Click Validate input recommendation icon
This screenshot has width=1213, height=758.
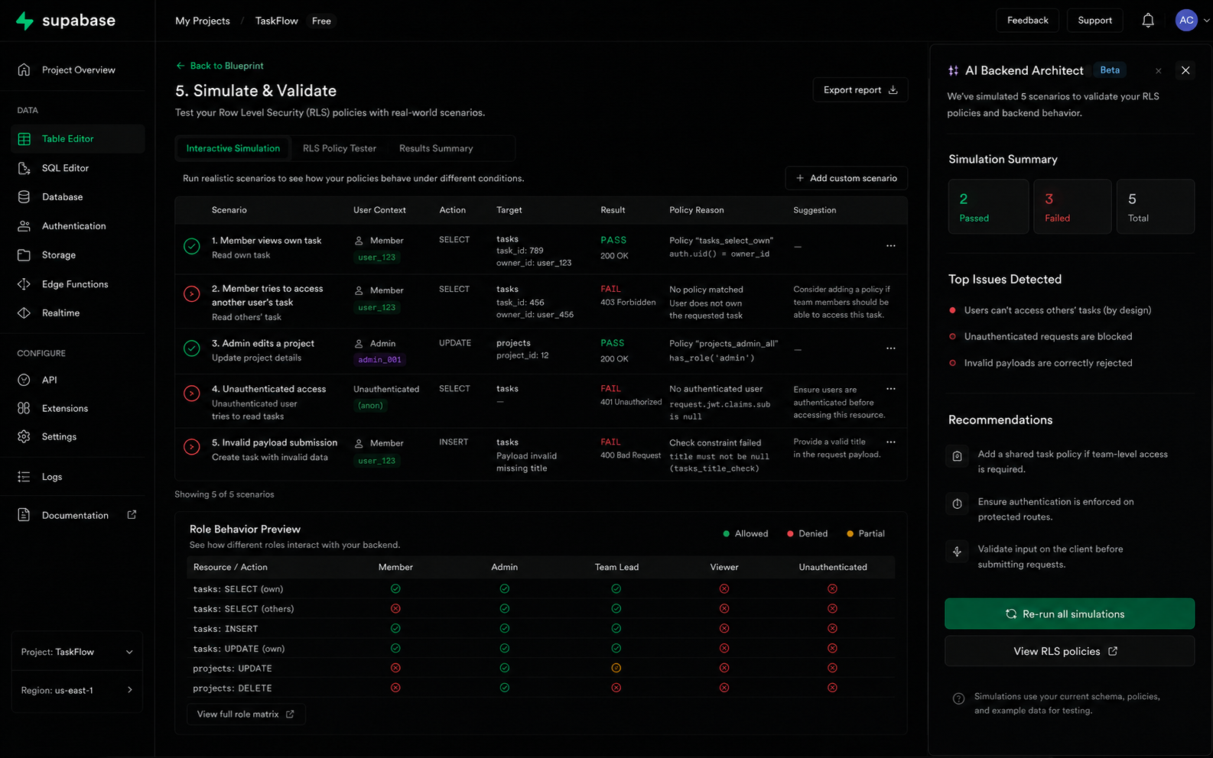point(957,551)
